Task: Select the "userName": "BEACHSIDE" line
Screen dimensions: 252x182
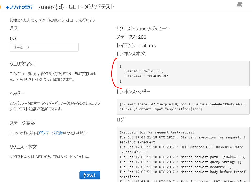Action: coord(146,76)
